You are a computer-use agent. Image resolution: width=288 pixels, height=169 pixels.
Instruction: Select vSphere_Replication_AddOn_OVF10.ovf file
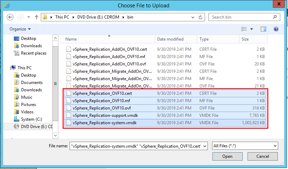coord(165,64)
